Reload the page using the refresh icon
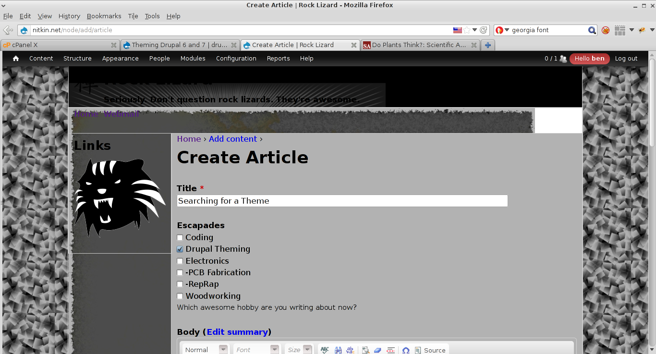 (x=484, y=30)
